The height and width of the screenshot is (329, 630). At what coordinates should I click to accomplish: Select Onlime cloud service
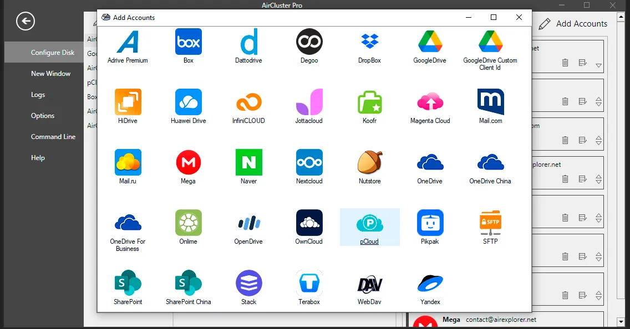pyautogui.click(x=189, y=227)
